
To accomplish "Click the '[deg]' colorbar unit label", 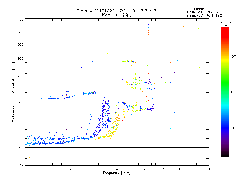I will click(x=226, y=25).
